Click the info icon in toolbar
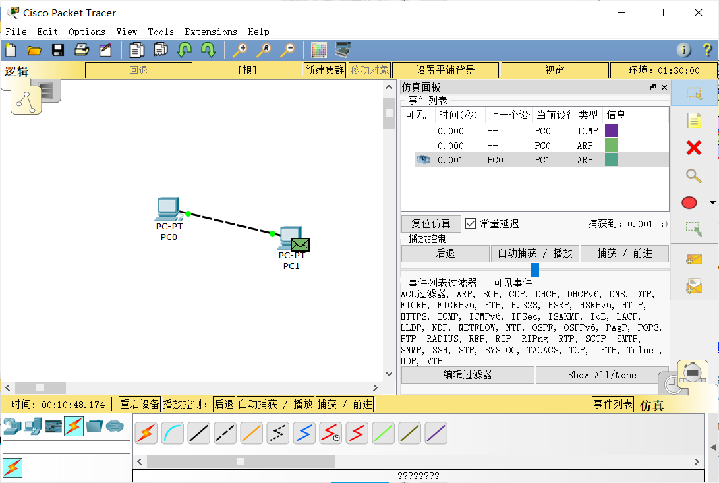The height and width of the screenshot is (483, 719). [683, 50]
